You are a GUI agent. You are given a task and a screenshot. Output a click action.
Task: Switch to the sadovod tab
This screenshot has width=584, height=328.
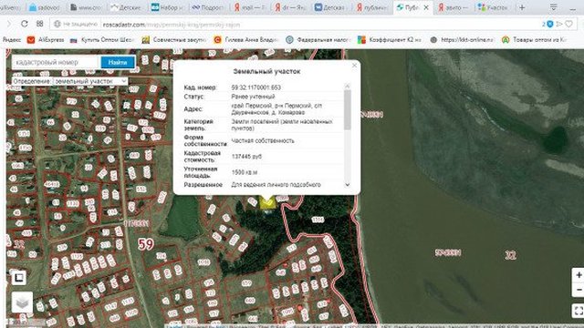point(45,7)
